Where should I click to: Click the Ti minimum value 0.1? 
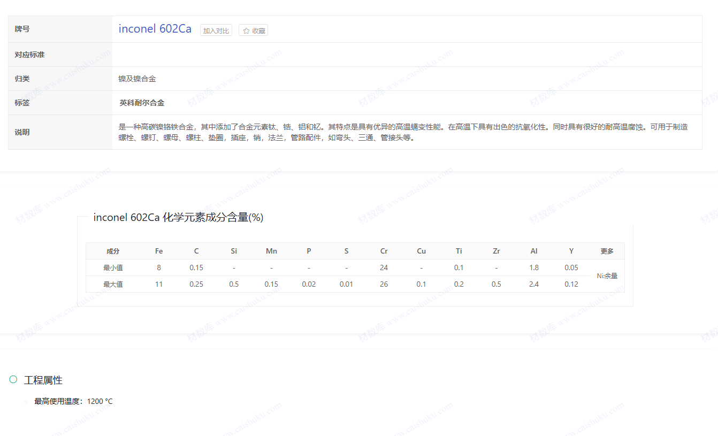[459, 267]
